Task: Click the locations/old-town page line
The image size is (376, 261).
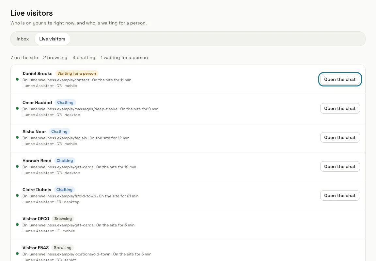Action: coord(87,254)
